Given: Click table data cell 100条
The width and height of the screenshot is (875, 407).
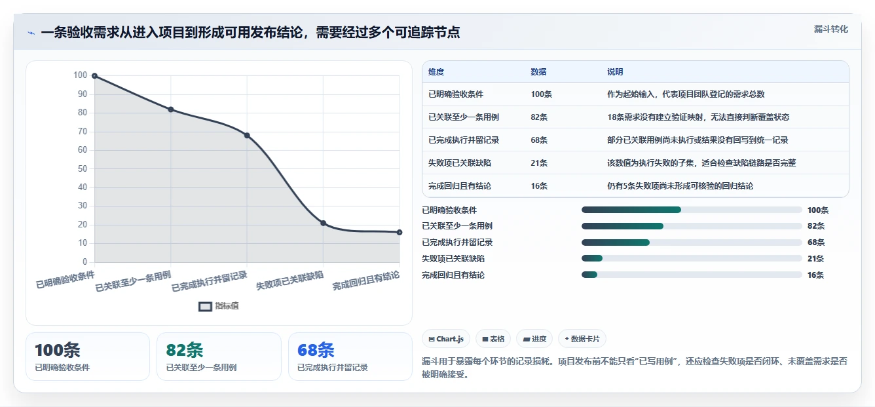Looking at the screenshot, I should coord(542,94).
